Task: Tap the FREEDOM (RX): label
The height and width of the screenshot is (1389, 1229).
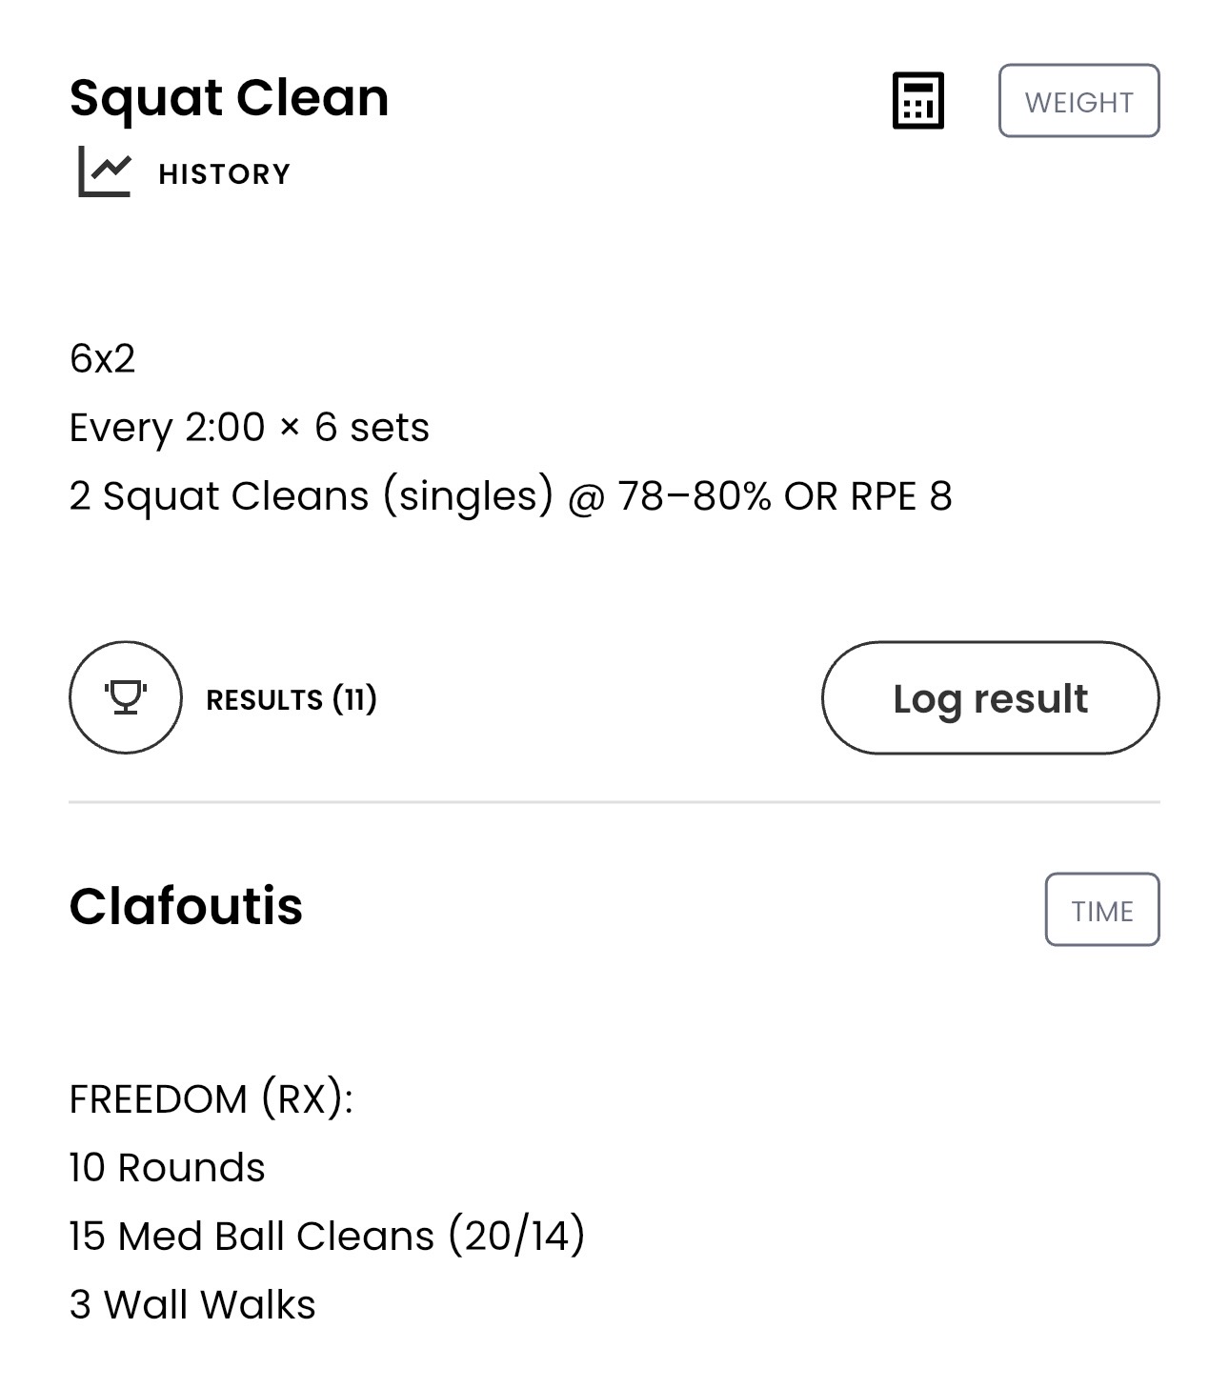Action: pyautogui.click(x=212, y=1099)
